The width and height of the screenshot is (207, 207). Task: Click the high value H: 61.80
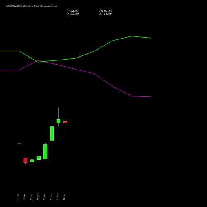coord(106,11)
